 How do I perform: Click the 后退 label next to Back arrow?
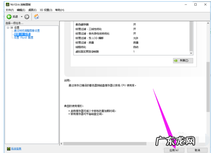pos(15,17)
